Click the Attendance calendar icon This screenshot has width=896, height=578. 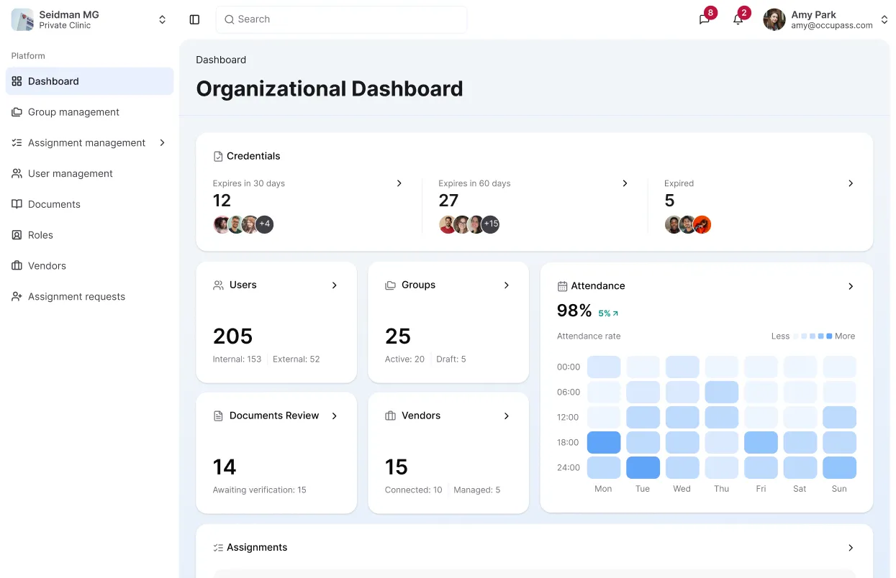click(562, 286)
